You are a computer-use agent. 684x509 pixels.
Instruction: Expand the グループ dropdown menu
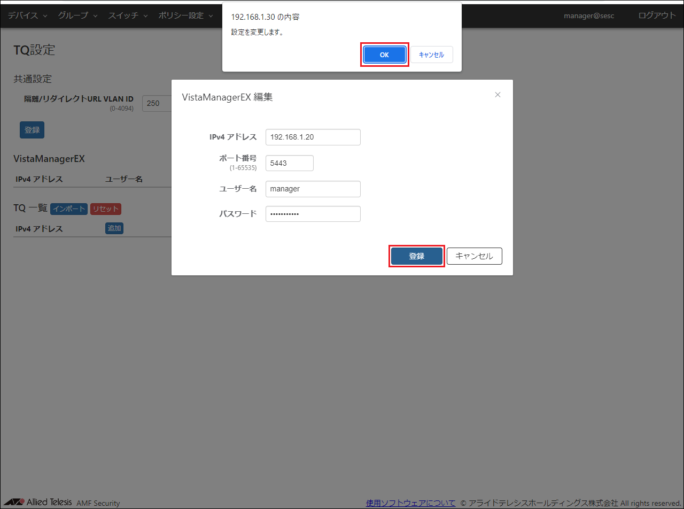pyautogui.click(x=77, y=16)
